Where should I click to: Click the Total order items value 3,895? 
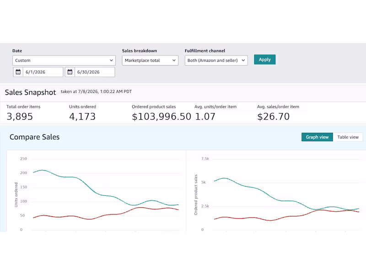20,116
